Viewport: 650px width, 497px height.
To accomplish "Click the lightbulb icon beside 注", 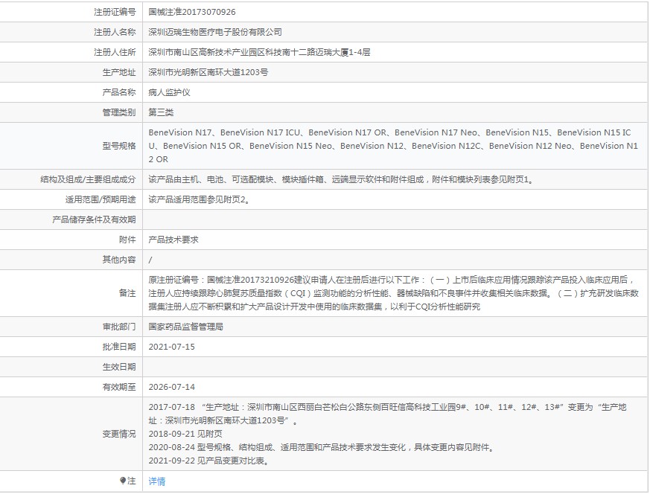I will [123, 481].
